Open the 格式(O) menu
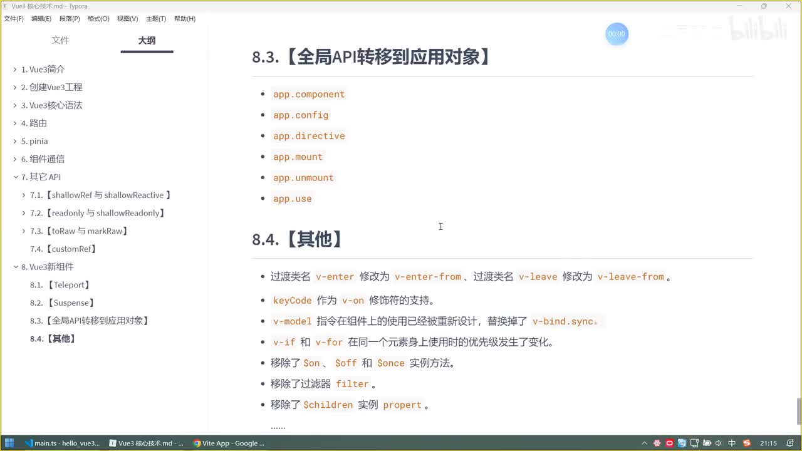Image resolution: width=802 pixels, height=451 pixels. coord(98,19)
